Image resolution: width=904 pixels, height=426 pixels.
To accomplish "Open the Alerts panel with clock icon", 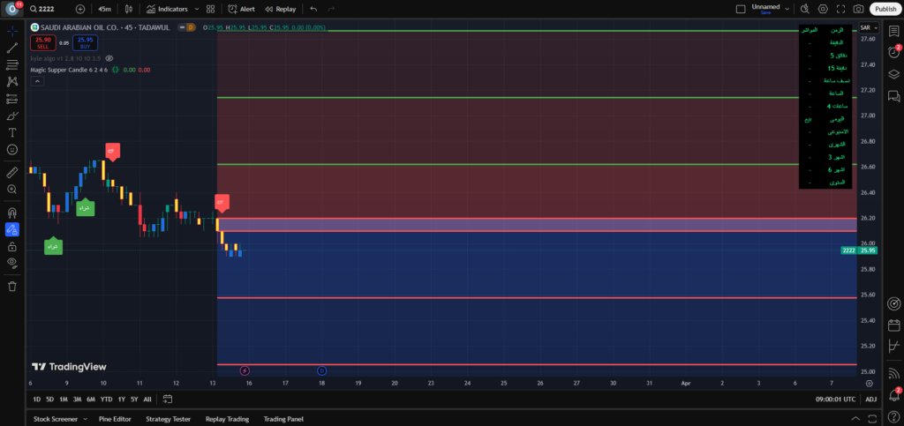I will coord(893,52).
